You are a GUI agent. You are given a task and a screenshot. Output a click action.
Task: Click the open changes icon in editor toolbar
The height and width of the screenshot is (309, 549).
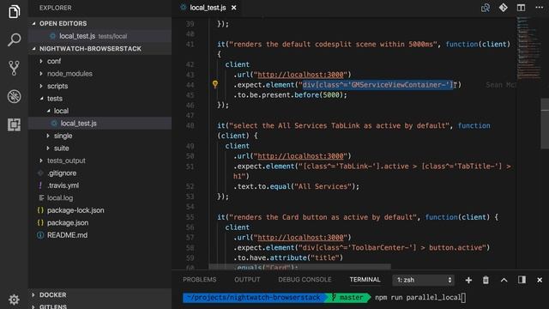(486, 8)
